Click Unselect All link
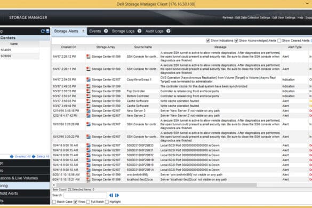 (x=23, y=156)
